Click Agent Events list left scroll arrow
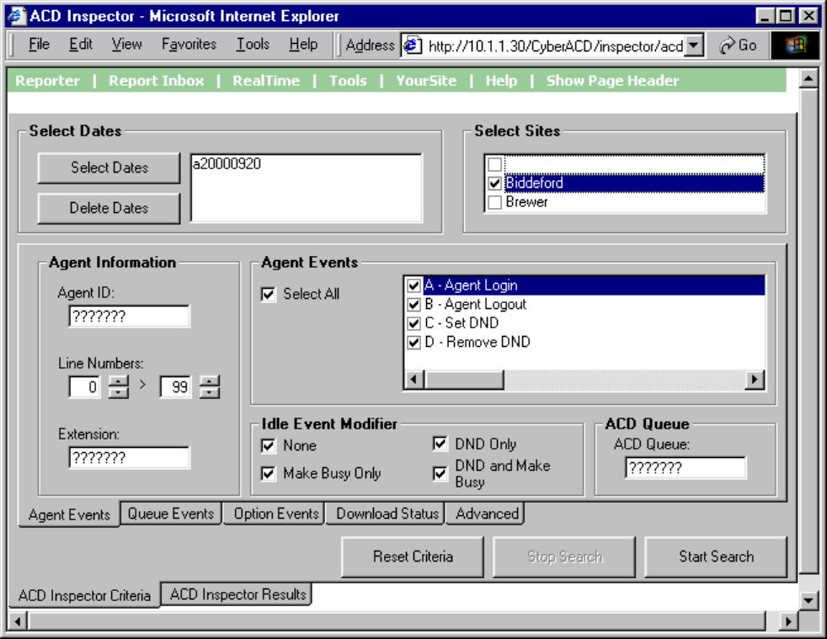 click(414, 379)
